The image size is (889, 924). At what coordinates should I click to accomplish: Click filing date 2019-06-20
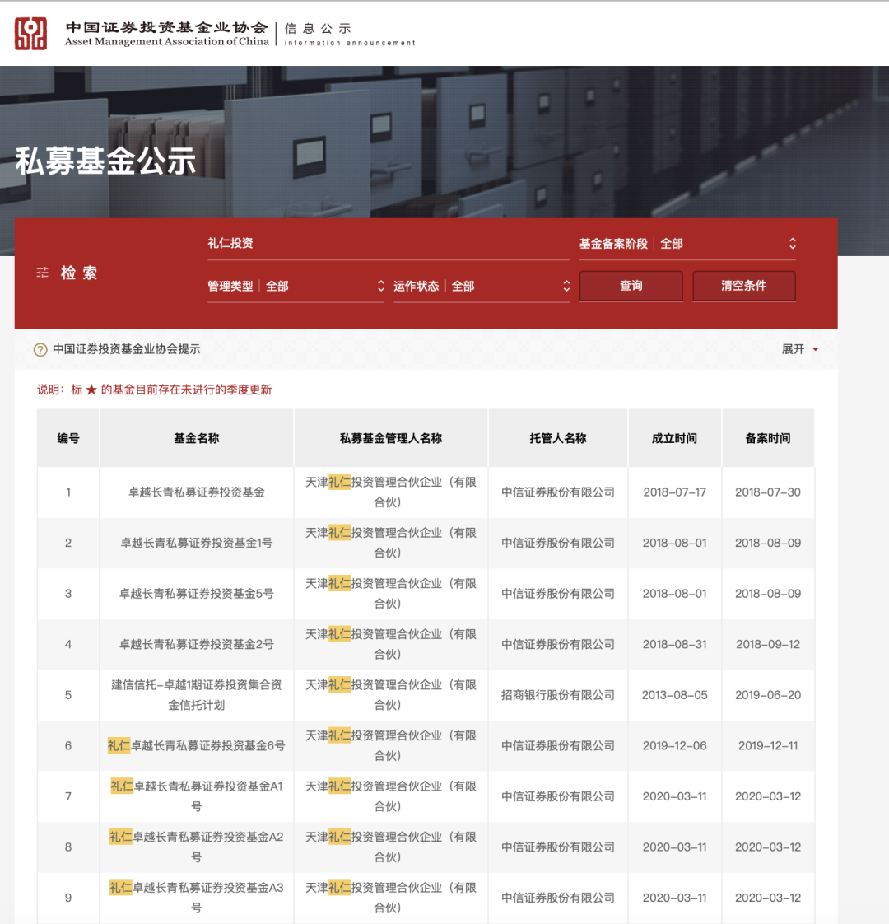tap(768, 695)
